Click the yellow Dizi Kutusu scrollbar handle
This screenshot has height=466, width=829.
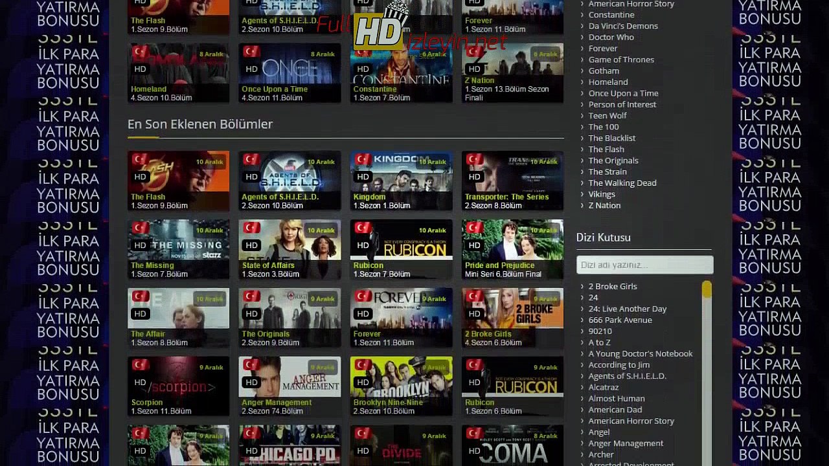(707, 289)
